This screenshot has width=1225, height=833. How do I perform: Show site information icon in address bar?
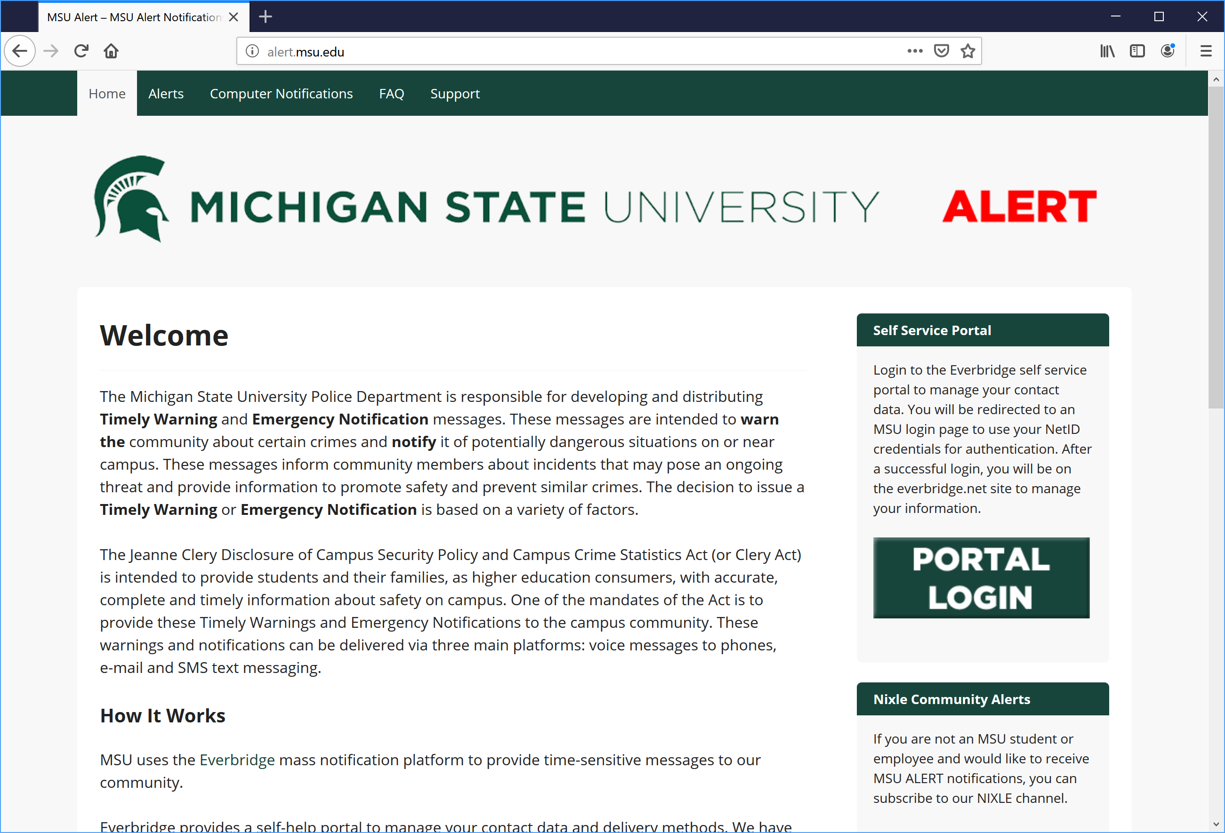(x=252, y=51)
